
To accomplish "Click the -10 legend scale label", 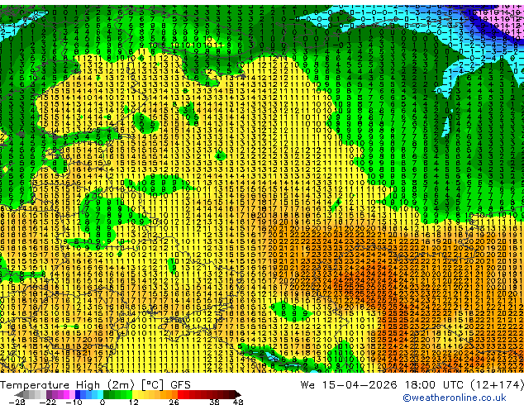I will (x=74, y=402).
